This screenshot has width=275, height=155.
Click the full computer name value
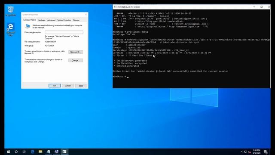pyautogui.click(x=51, y=42)
